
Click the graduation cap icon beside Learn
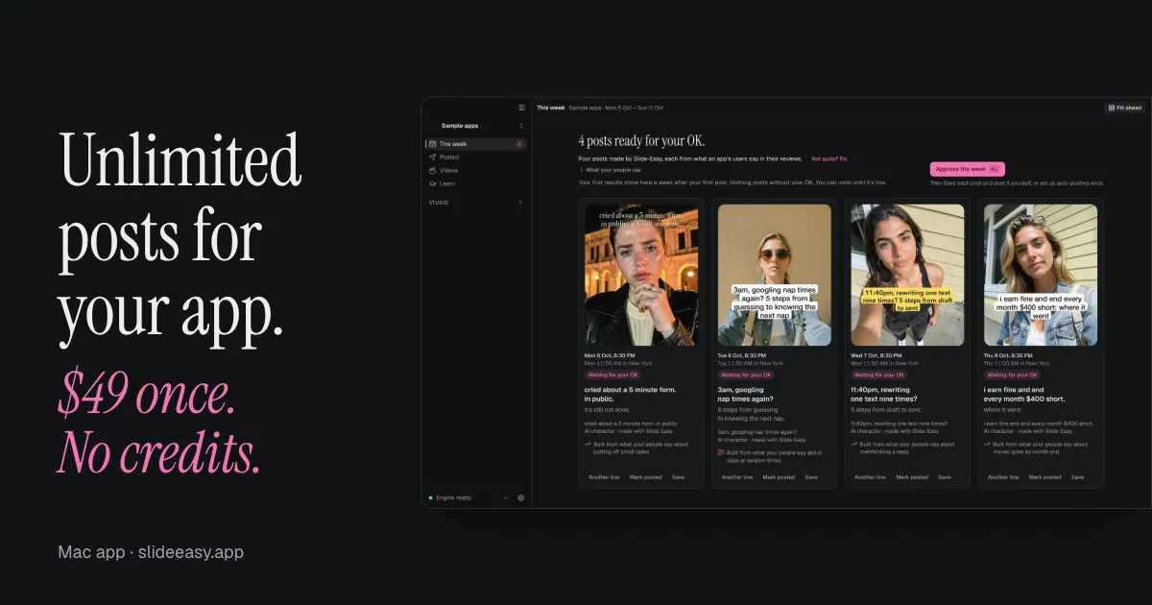432,183
